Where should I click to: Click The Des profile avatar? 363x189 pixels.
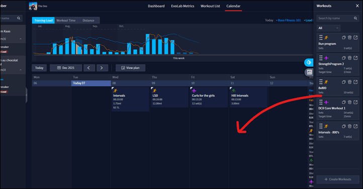[x=33, y=6]
